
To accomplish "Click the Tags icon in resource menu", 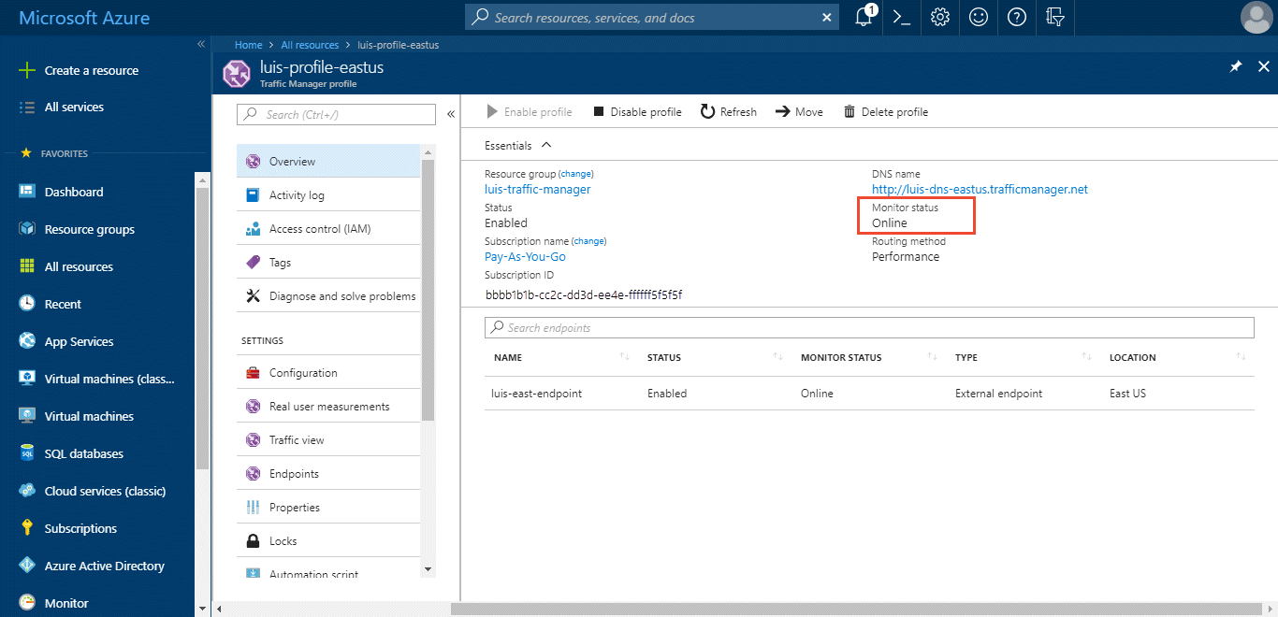I will [253, 263].
